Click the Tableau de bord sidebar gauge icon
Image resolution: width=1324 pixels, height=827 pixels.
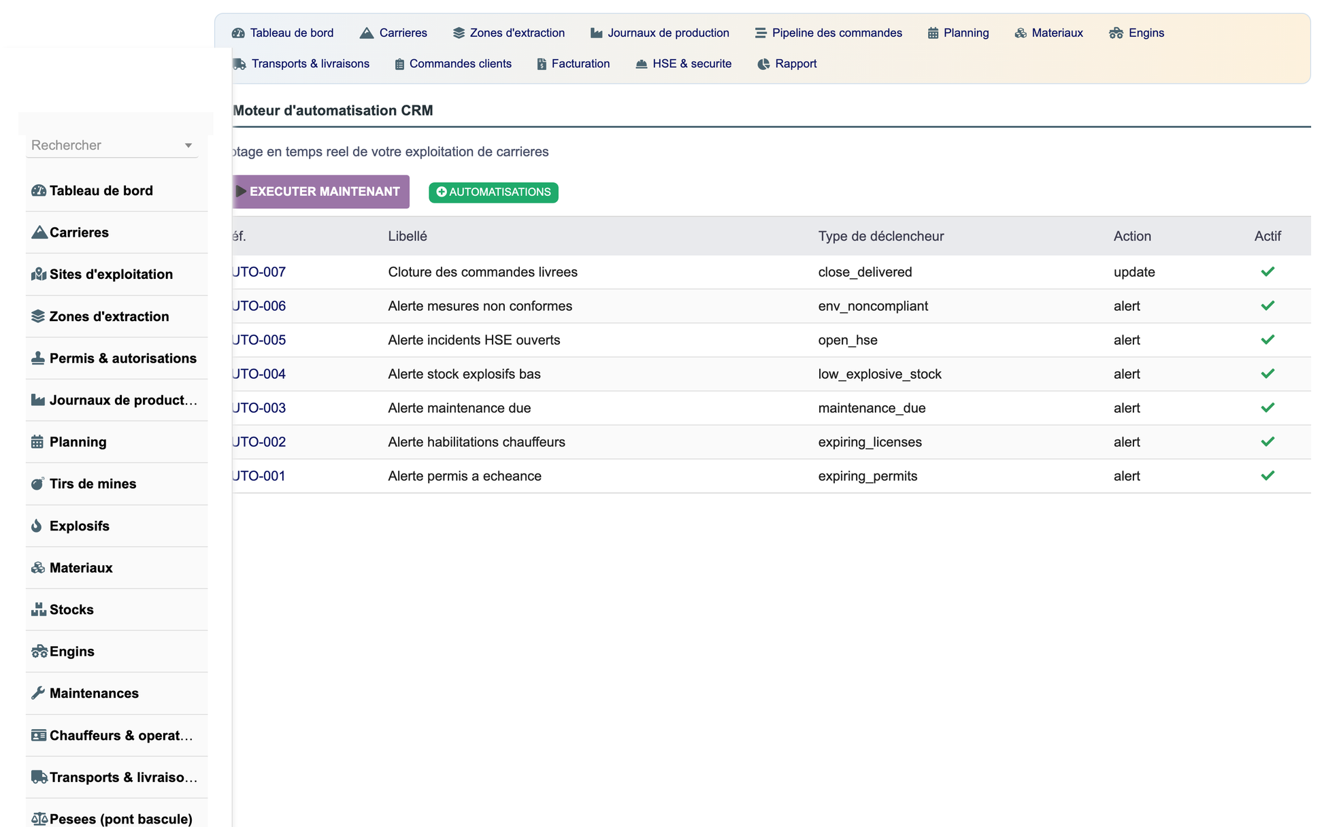[x=39, y=190]
